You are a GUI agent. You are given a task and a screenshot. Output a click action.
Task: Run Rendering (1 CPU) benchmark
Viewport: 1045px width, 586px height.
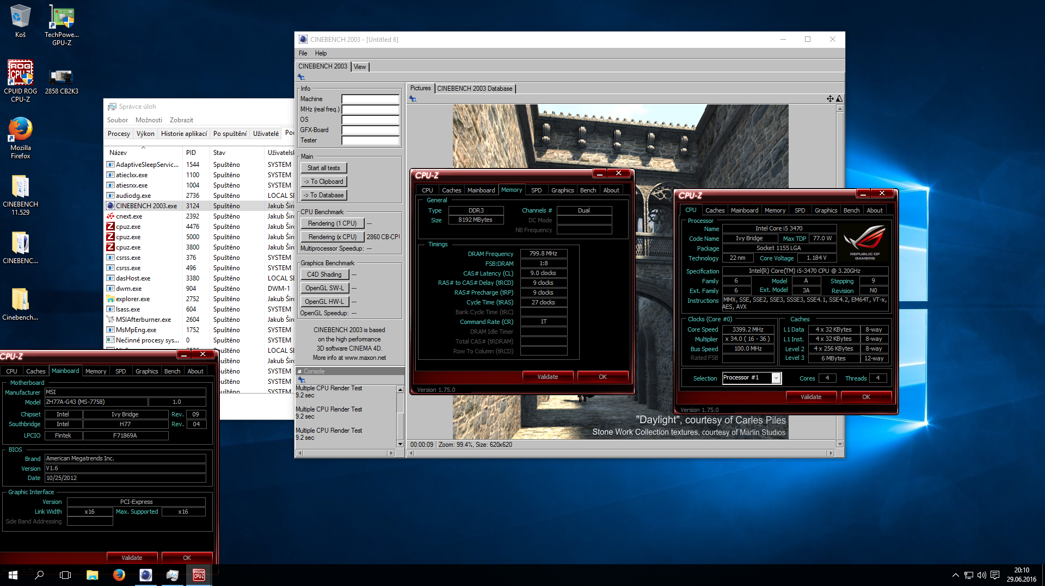pos(332,223)
